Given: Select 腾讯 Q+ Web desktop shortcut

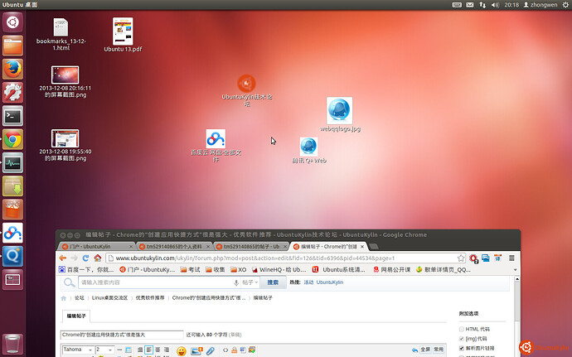Looking at the screenshot, I should click(x=308, y=151).
